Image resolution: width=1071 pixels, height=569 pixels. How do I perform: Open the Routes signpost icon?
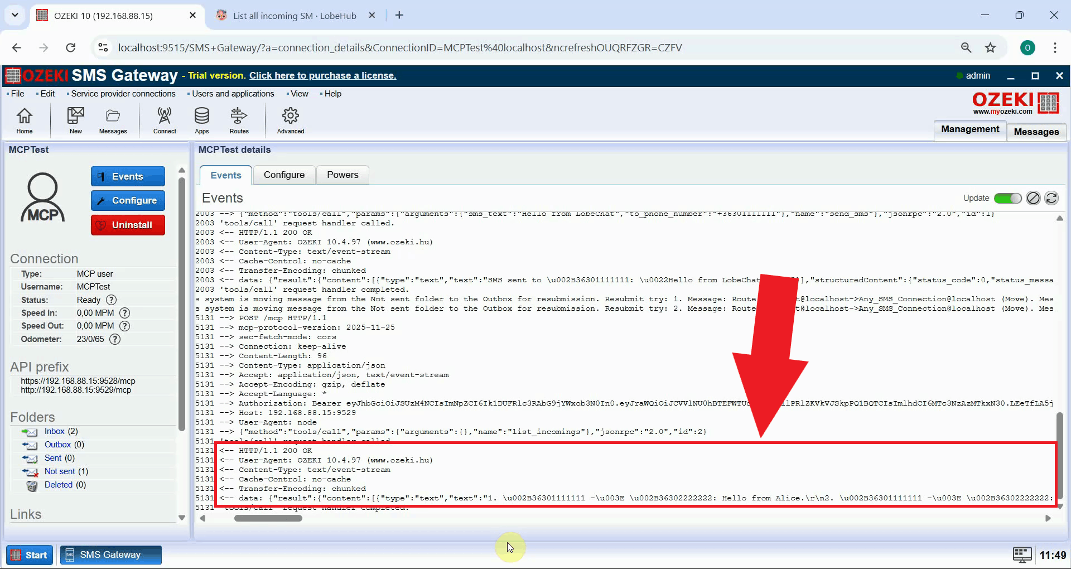click(x=239, y=120)
